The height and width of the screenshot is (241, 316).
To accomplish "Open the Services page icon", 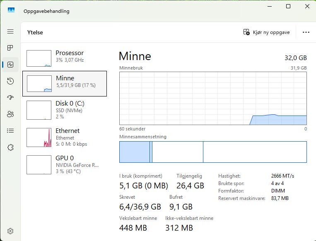I will point(10,147).
